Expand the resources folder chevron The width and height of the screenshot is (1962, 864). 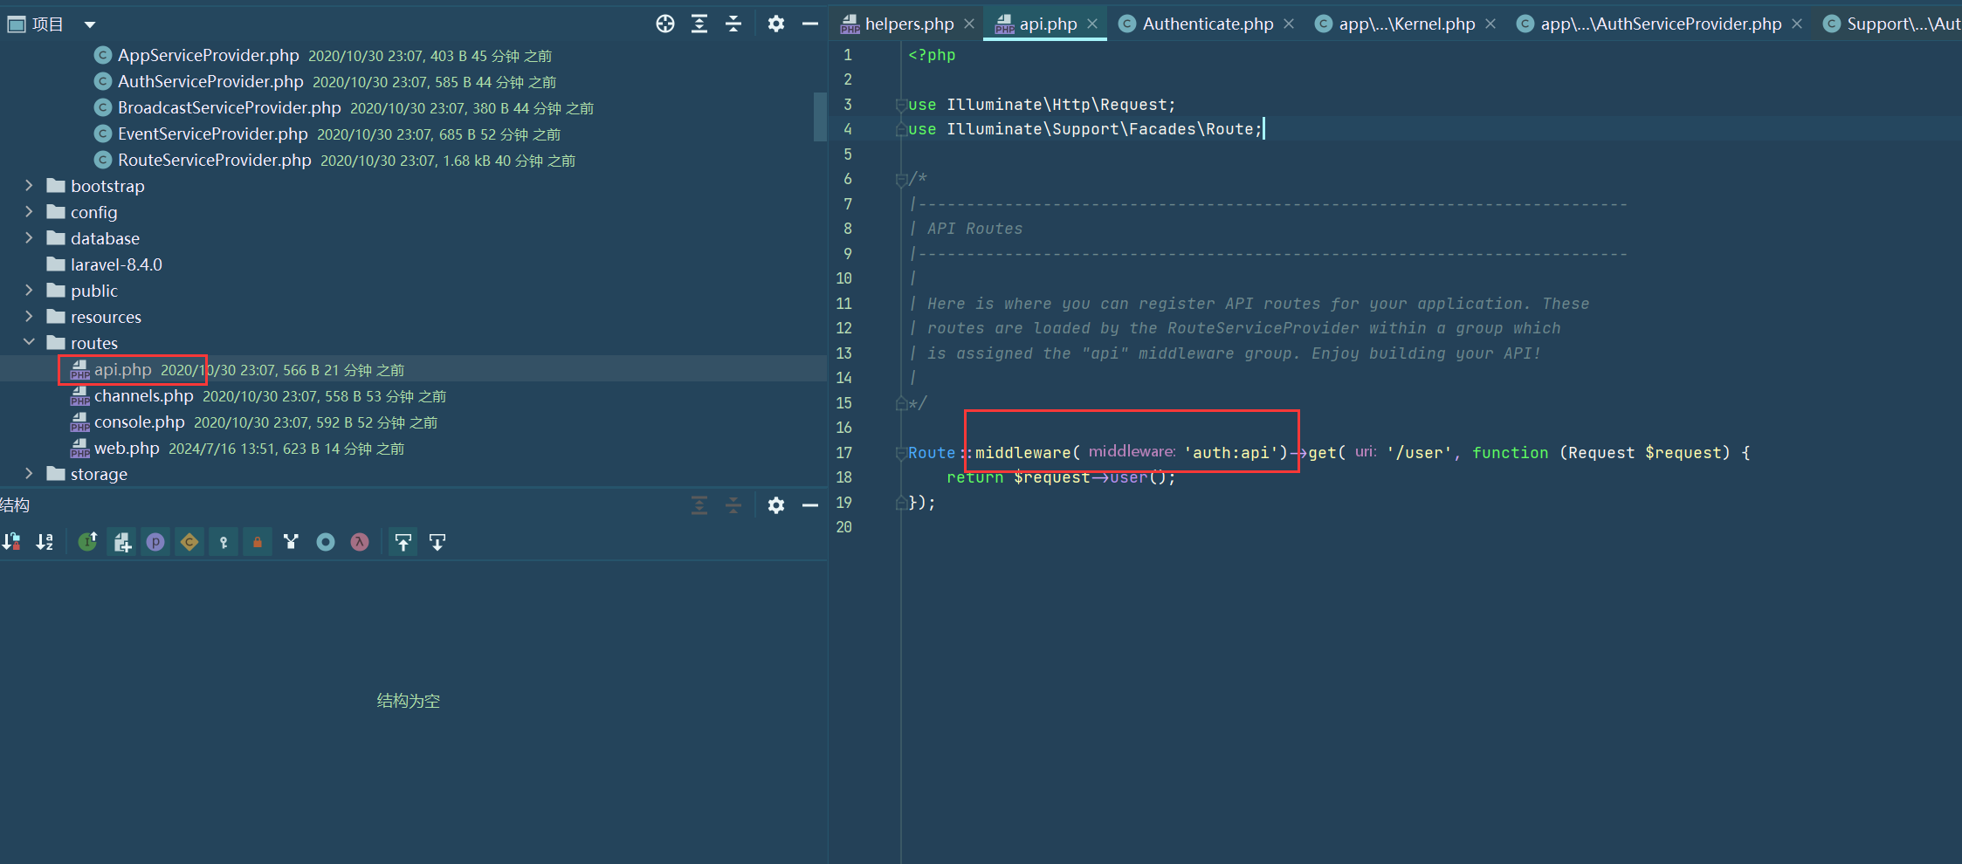point(29,317)
